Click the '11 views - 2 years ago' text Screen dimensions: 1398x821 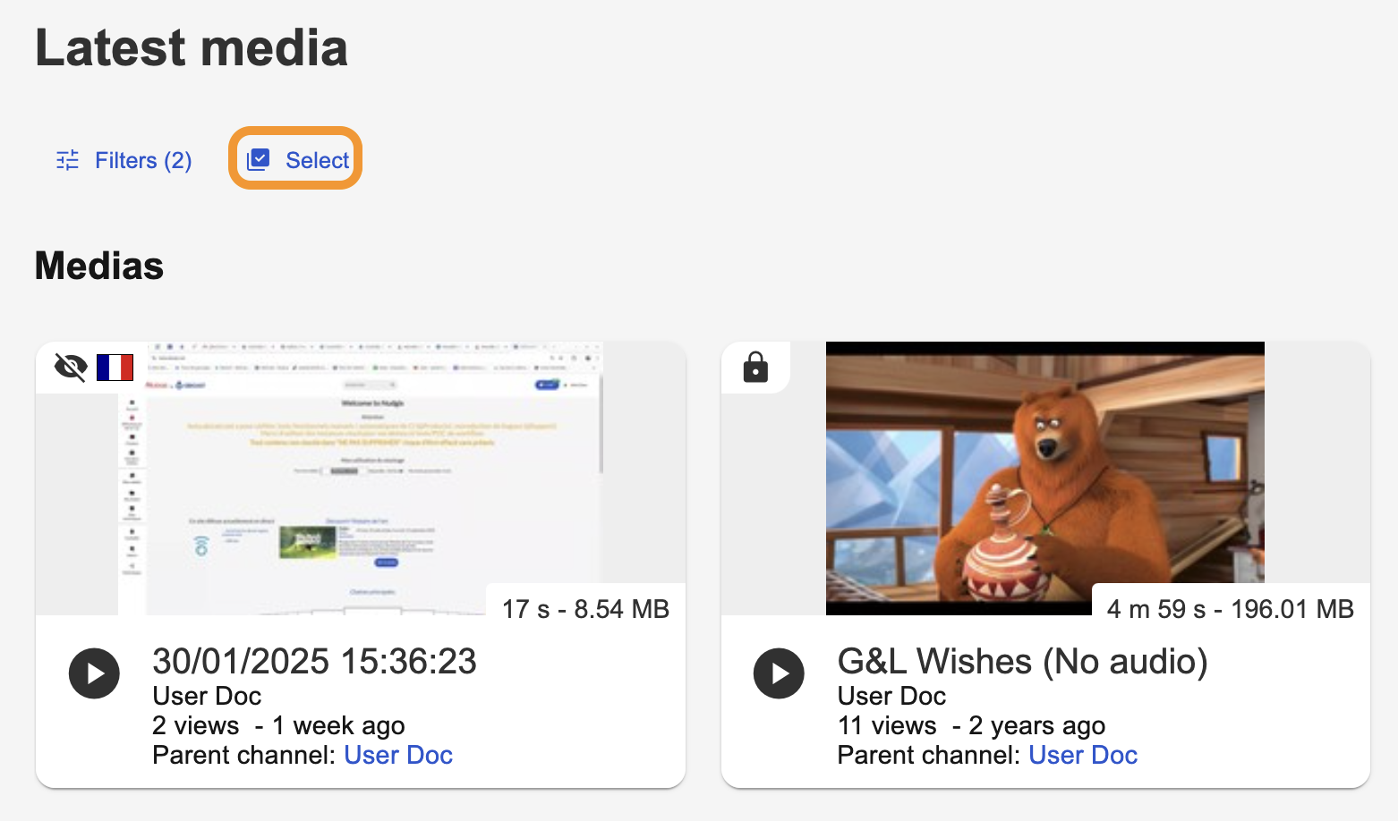pyautogui.click(x=971, y=725)
